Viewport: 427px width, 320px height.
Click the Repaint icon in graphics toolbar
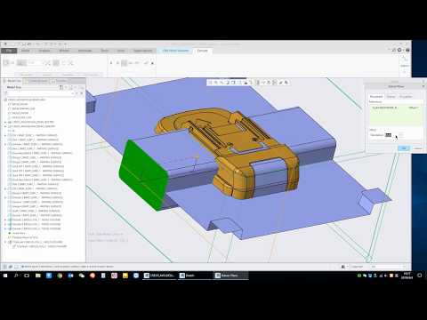pos(228,83)
